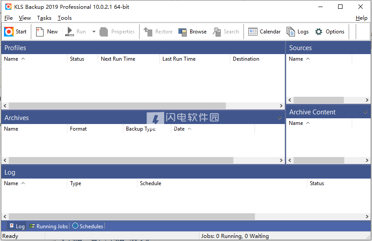This screenshot has height=241, width=372.
Task: Sort Log by Type column
Action: pos(102,183)
